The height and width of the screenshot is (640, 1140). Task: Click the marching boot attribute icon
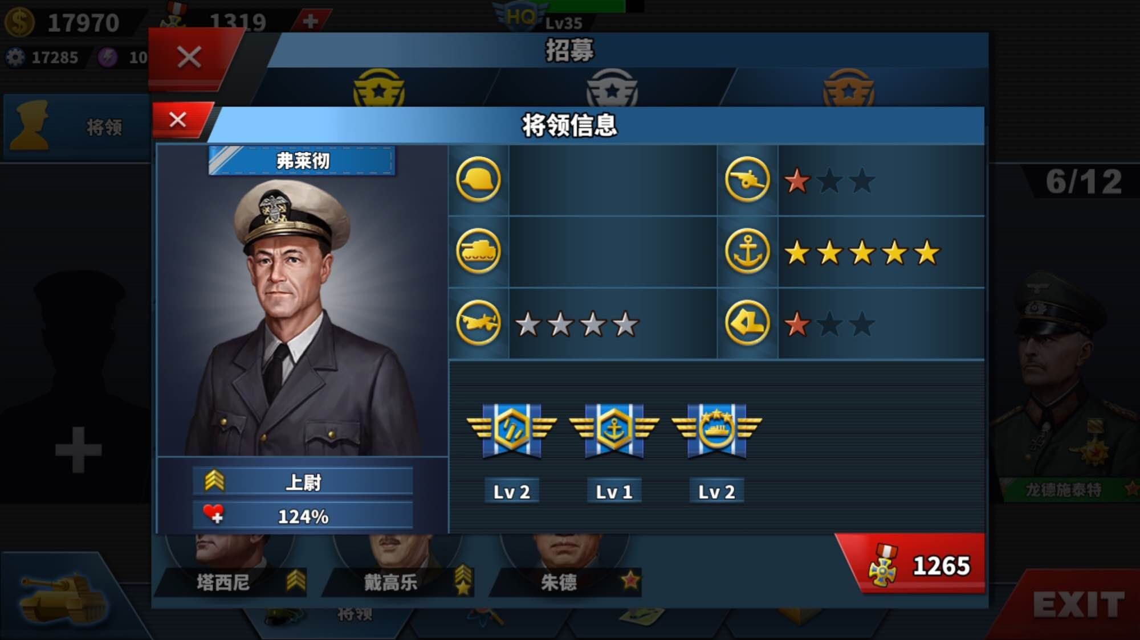[x=747, y=323]
